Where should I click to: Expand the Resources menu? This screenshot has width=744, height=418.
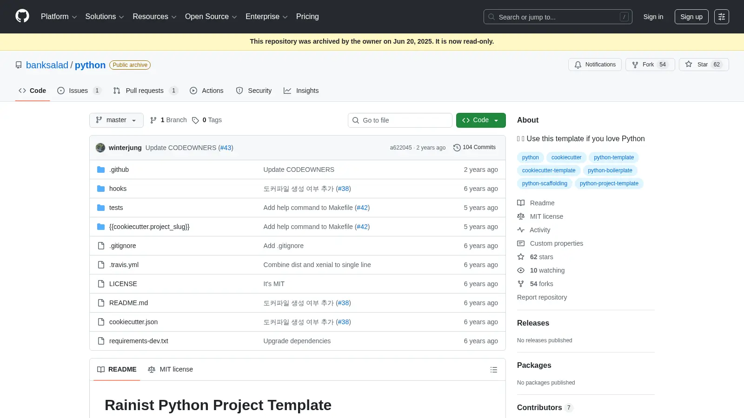154,17
